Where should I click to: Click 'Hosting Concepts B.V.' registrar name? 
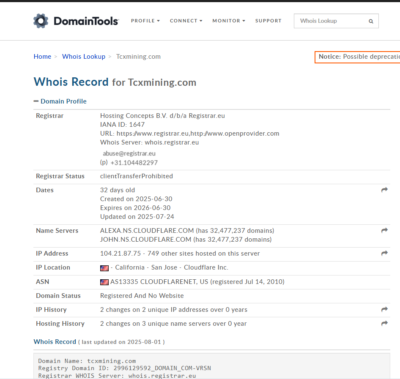[x=134, y=115]
